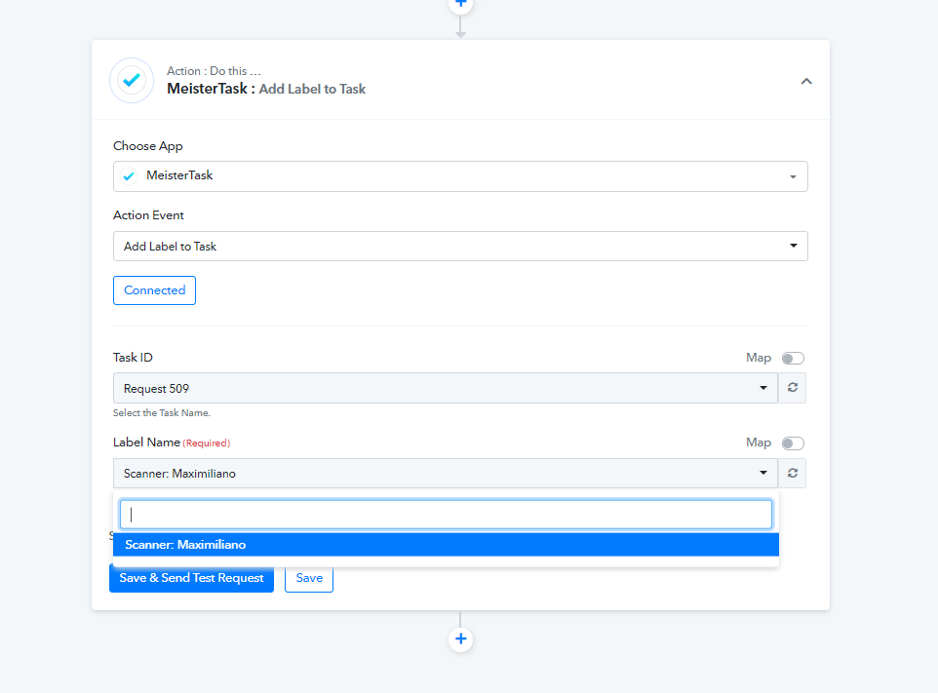Click the Action : Do this ... text
The image size is (938, 693).
[x=214, y=71]
